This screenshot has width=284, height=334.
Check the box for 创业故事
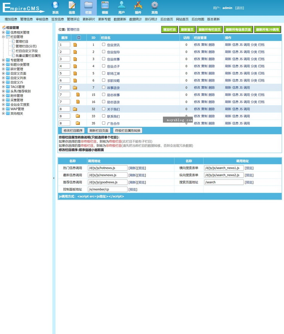[x=104, y=59]
